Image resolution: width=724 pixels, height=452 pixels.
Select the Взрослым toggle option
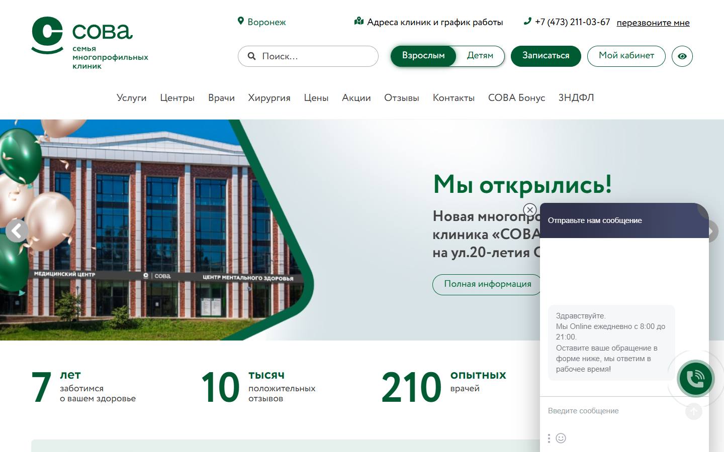coord(423,56)
